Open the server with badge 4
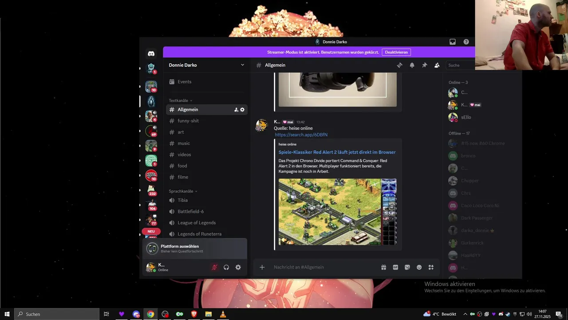 (151, 116)
